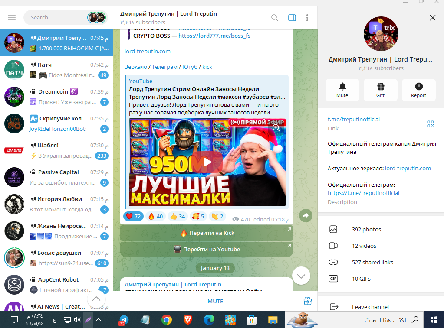This screenshot has height=328, width=444.
Task: Open the AppCent Robot chat
Action: [56, 285]
